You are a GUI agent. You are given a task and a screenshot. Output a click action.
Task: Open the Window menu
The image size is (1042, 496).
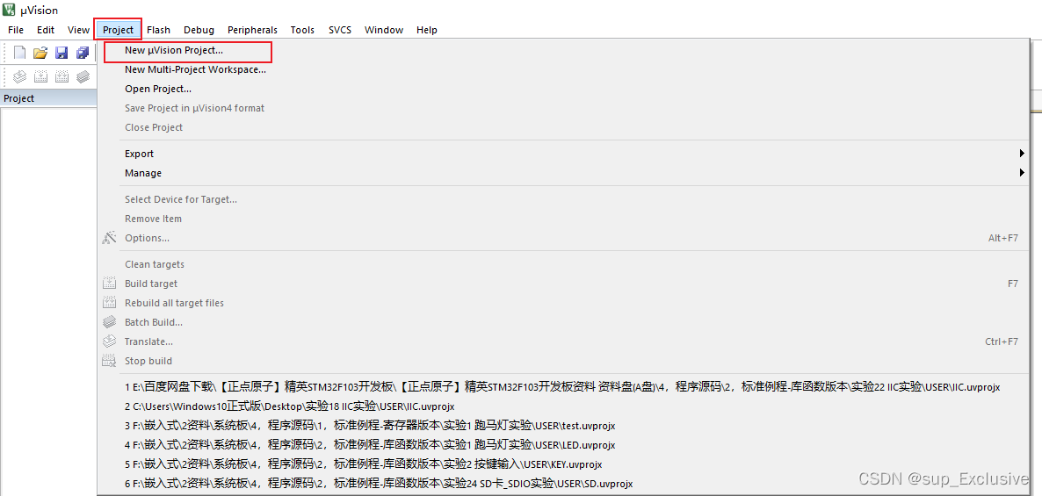384,30
